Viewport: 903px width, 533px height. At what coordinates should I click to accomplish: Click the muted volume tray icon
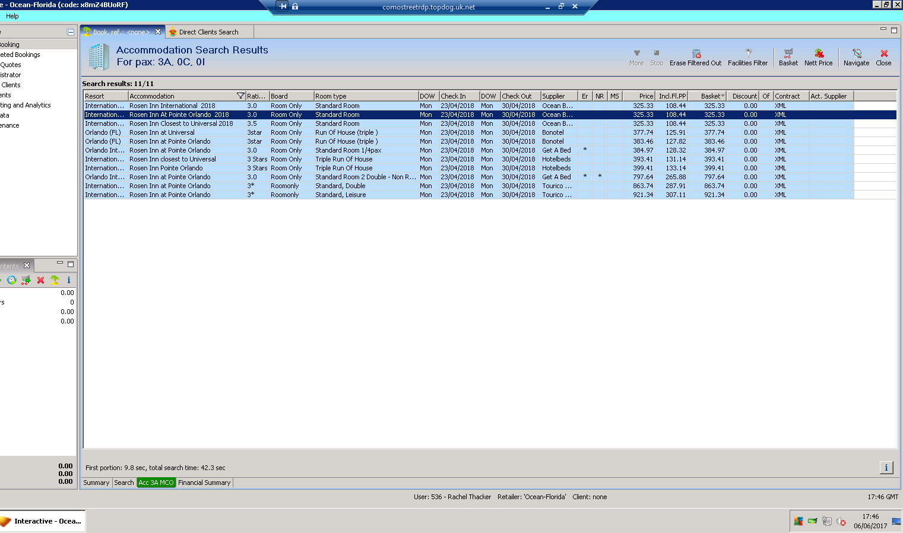(841, 521)
